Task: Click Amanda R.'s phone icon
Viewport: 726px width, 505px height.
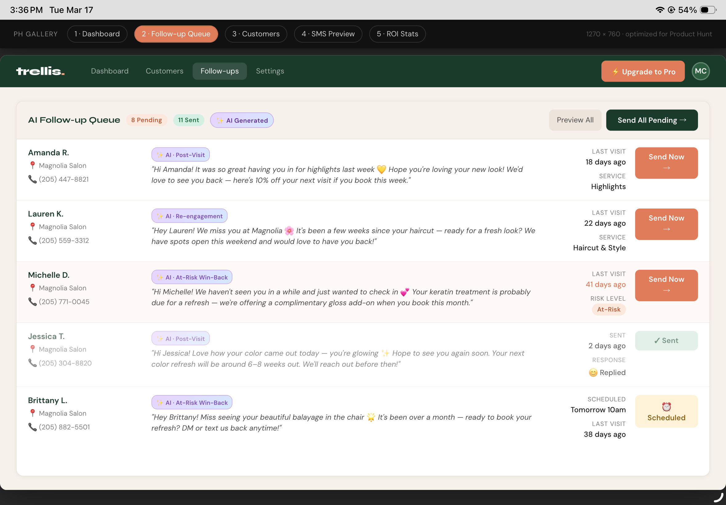Action: coord(32,180)
